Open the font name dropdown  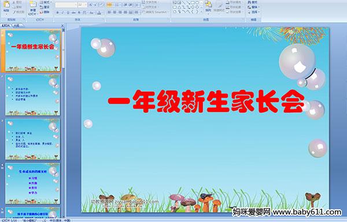click(76, 5)
